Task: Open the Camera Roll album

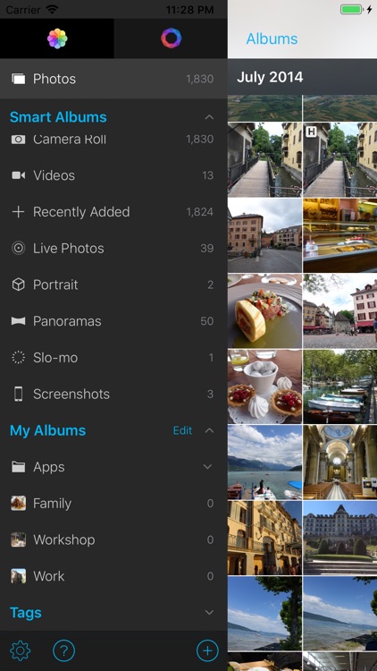Action: (113, 139)
